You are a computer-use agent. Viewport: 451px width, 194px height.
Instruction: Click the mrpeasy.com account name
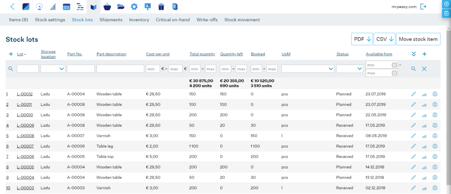click(x=404, y=7)
